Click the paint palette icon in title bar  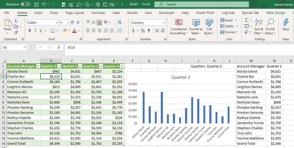[98, 4]
